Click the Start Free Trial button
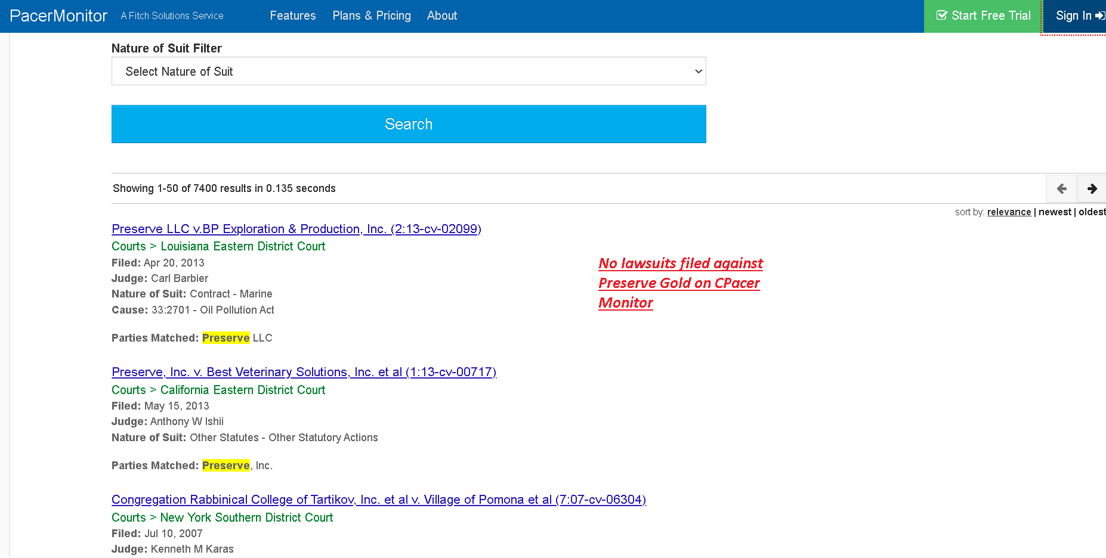The width and height of the screenshot is (1106, 558). [x=983, y=16]
